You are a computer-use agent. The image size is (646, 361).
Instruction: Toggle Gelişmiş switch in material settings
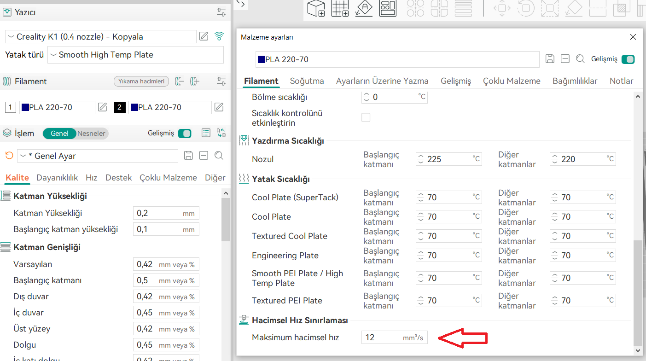click(628, 59)
